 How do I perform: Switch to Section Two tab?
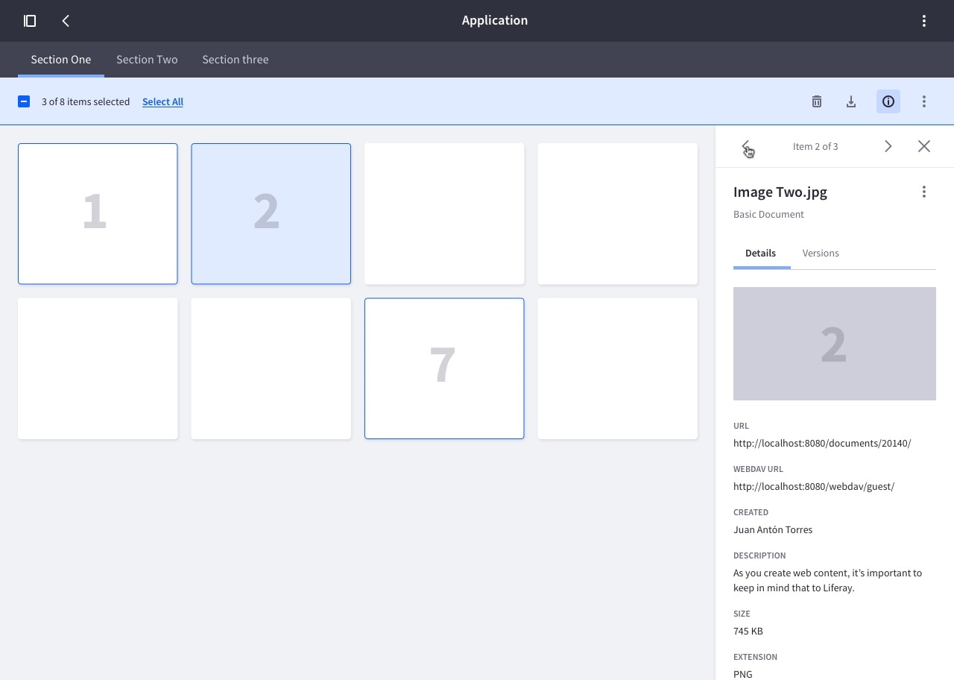[x=147, y=60]
